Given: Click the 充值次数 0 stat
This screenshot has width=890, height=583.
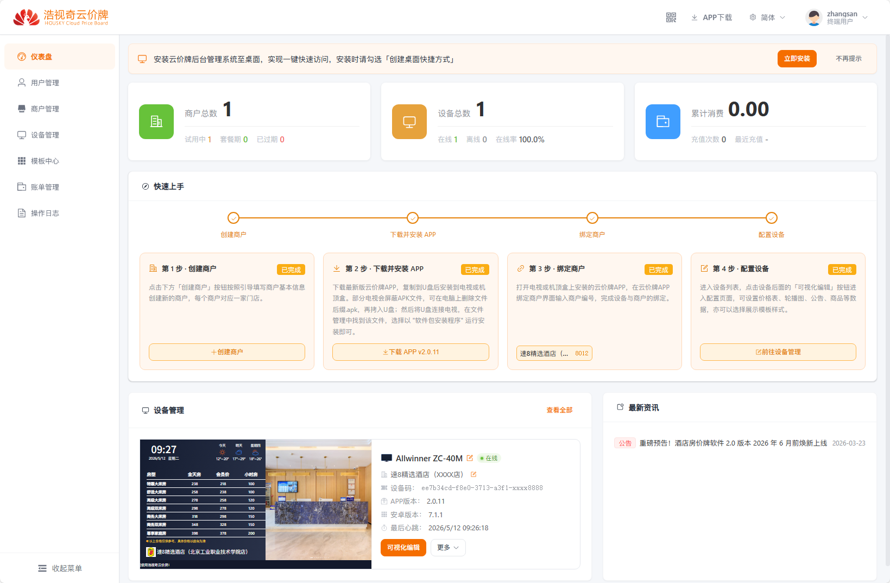Looking at the screenshot, I should pos(709,140).
